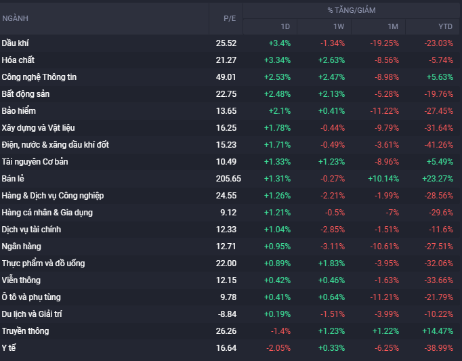Select the Bảo hiểm sector
The height and width of the screenshot is (361, 462).
pos(18,111)
